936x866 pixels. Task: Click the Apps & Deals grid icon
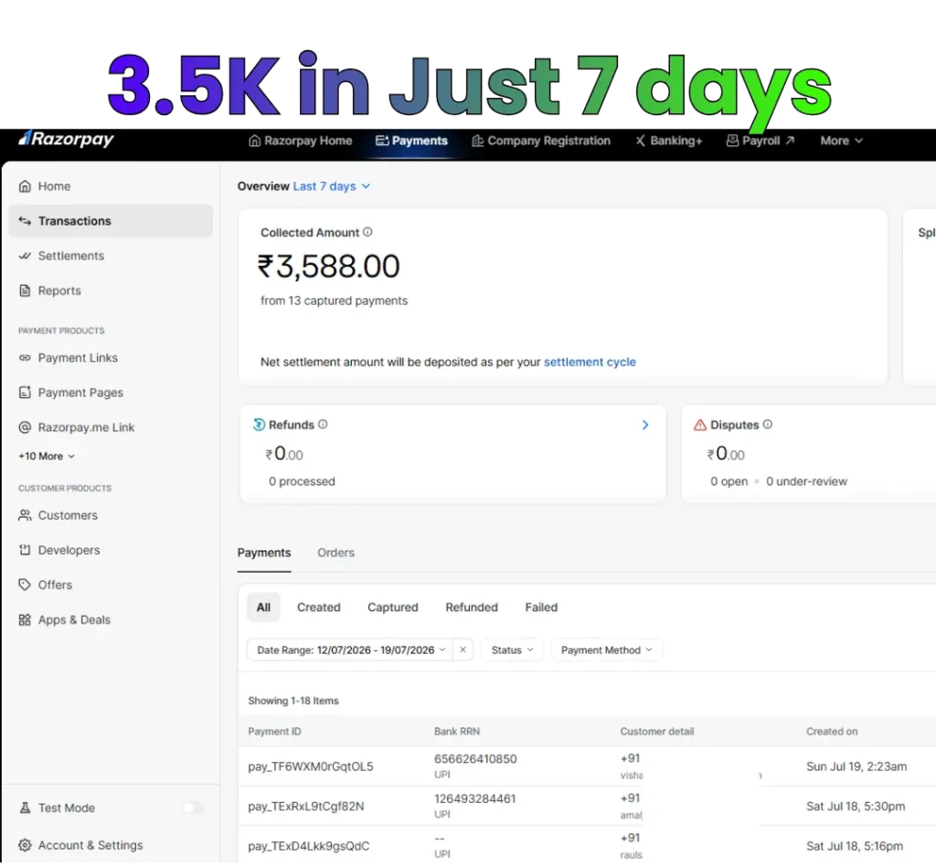(x=25, y=619)
